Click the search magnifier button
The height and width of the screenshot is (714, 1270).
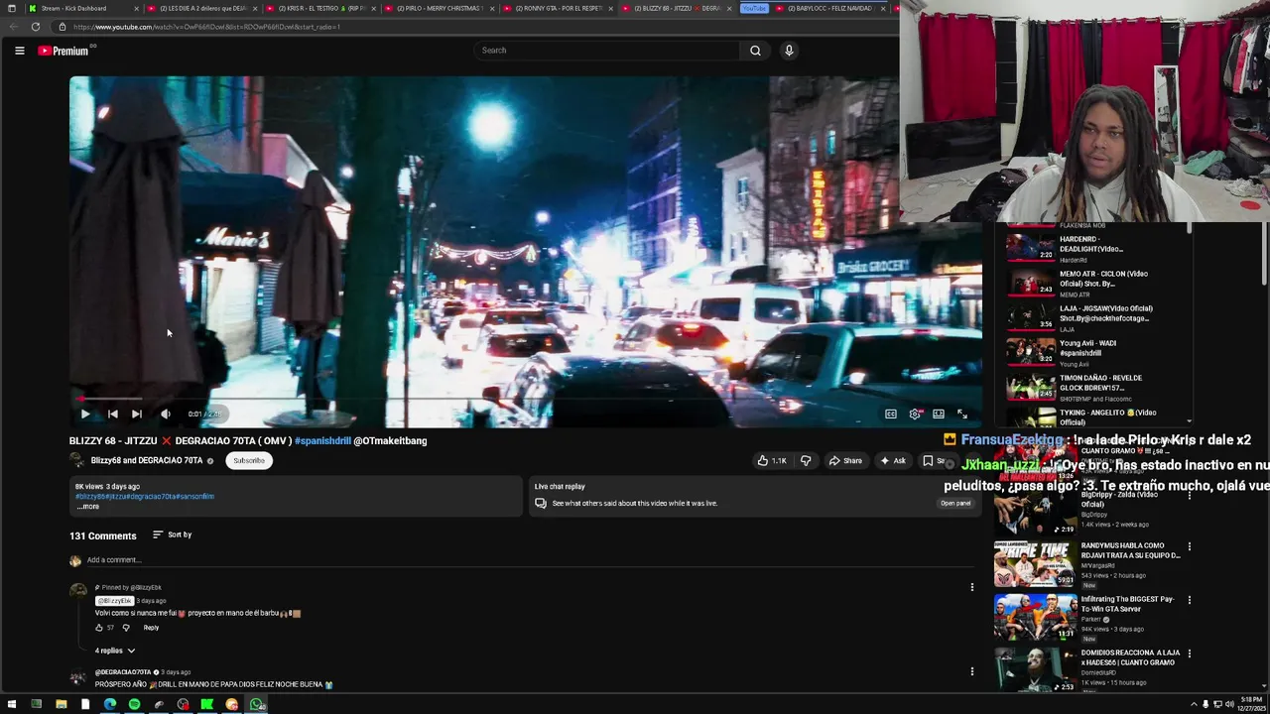click(755, 51)
